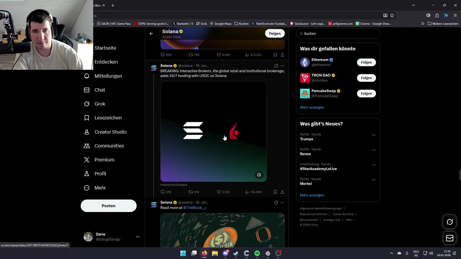Like the Interactive Brokers post (3.102)
This screenshot has width=461, height=259.
click(x=219, y=192)
